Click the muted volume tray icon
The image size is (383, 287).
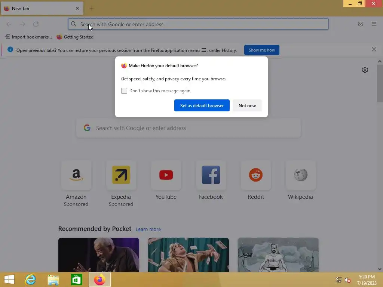click(347, 280)
